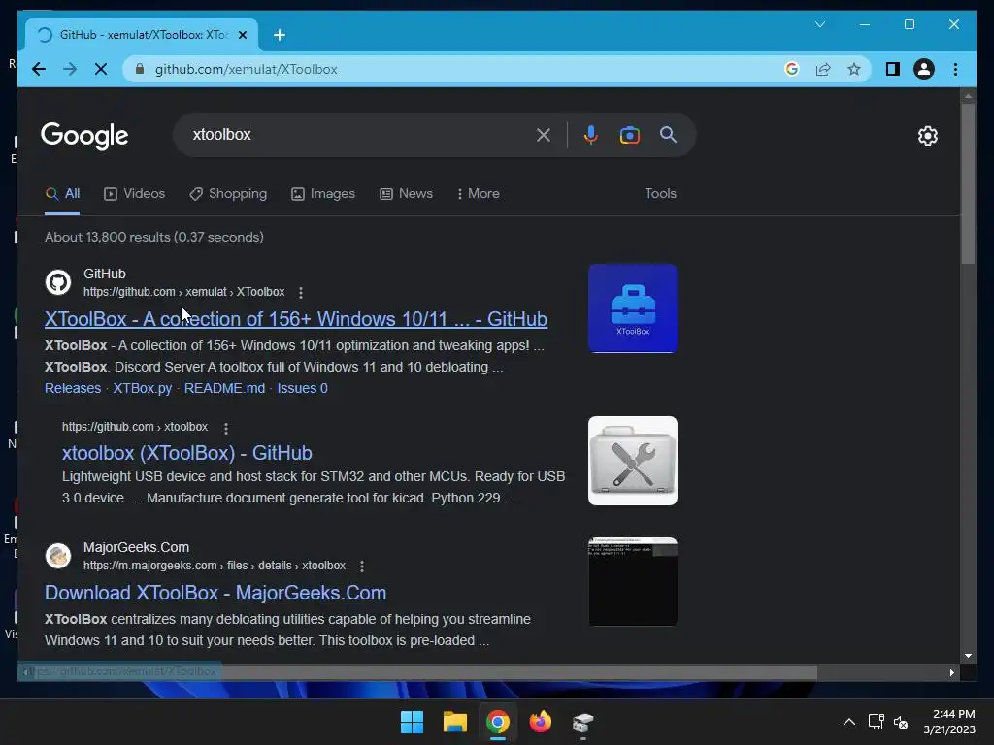
Task: Click the black console thumbnail image
Action: click(633, 582)
